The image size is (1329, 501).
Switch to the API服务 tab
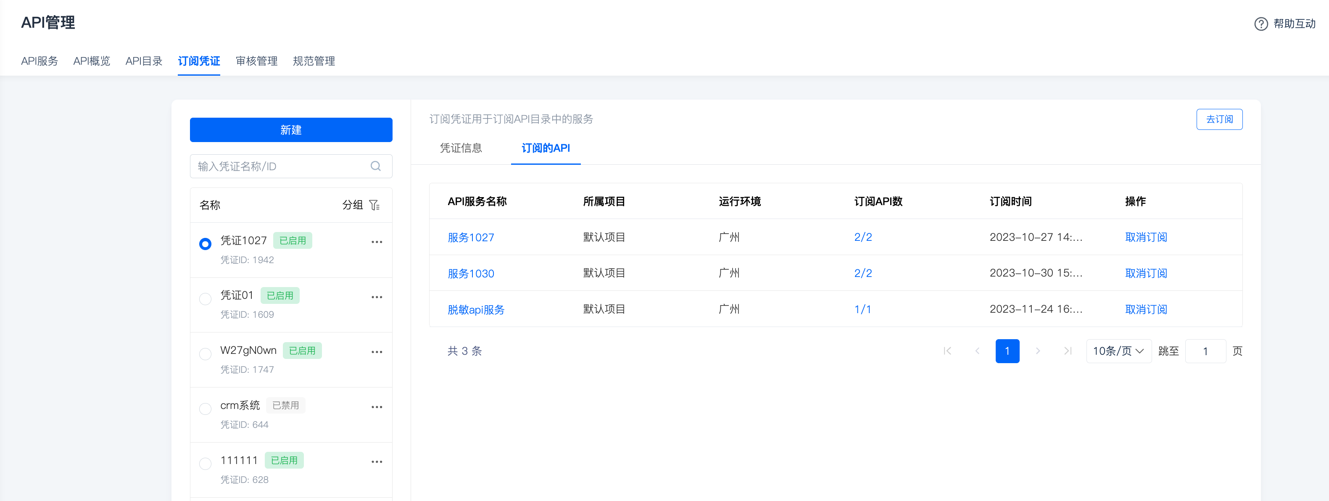pyautogui.click(x=39, y=61)
